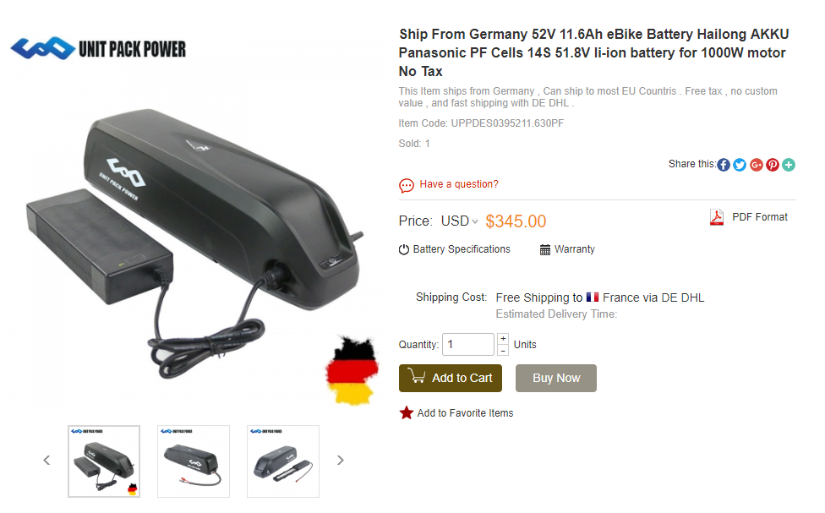Open the Have a question link
The height and width of the screenshot is (513, 825).
click(459, 184)
